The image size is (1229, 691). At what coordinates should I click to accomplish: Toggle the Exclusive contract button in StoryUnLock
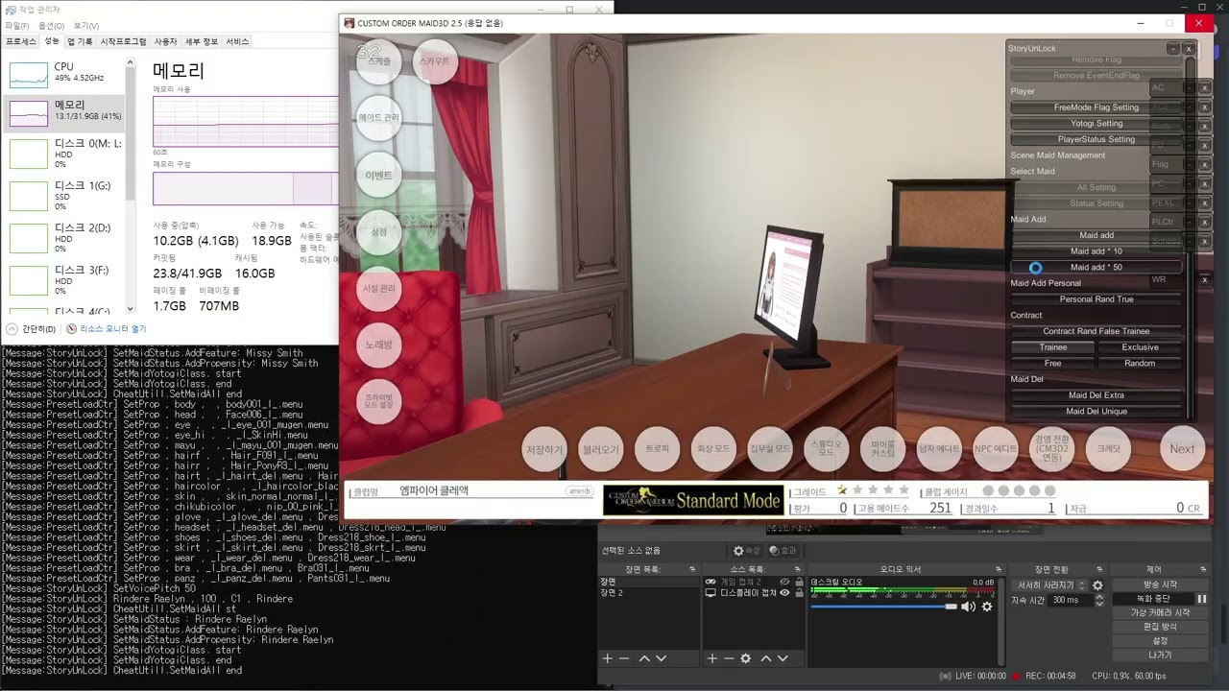(x=1140, y=347)
